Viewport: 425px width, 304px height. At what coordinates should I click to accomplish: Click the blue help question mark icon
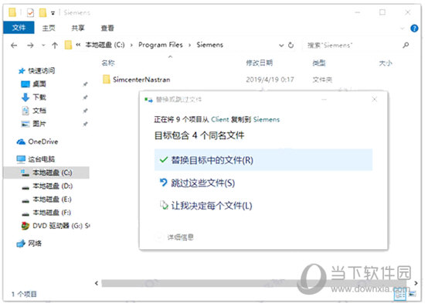(414, 28)
